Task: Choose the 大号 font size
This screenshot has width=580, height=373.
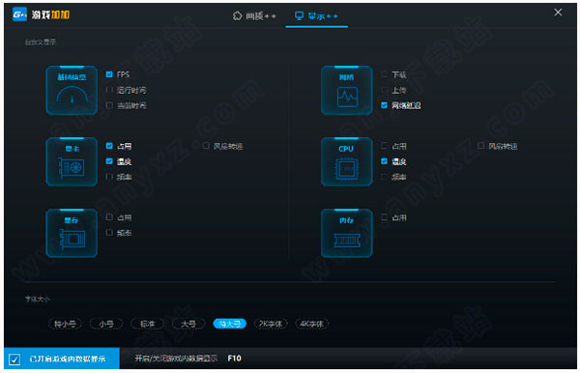Action: (188, 324)
